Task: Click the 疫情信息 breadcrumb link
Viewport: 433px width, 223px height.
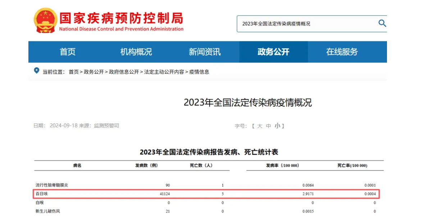Action: [x=199, y=72]
